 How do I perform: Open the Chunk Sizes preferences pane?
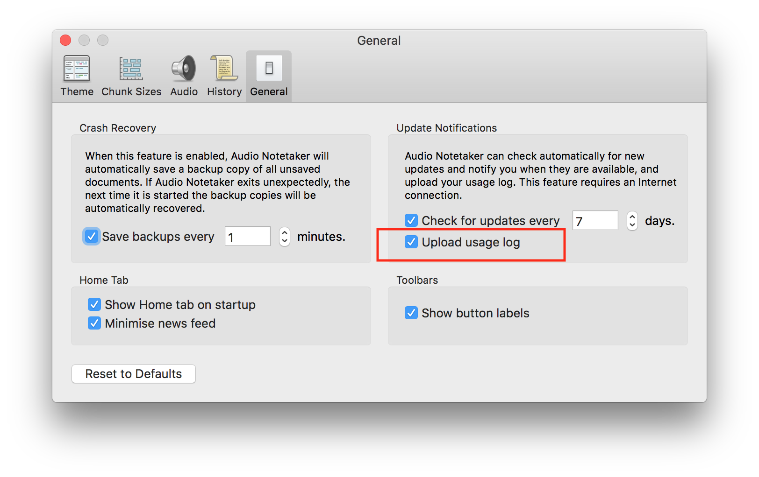(x=131, y=76)
